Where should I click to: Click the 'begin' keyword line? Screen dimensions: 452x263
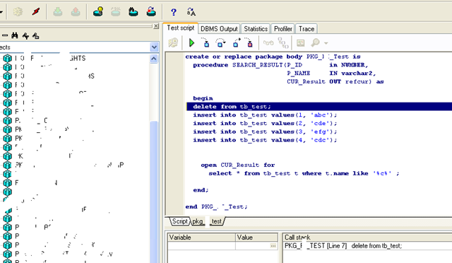click(x=203, y=98)
